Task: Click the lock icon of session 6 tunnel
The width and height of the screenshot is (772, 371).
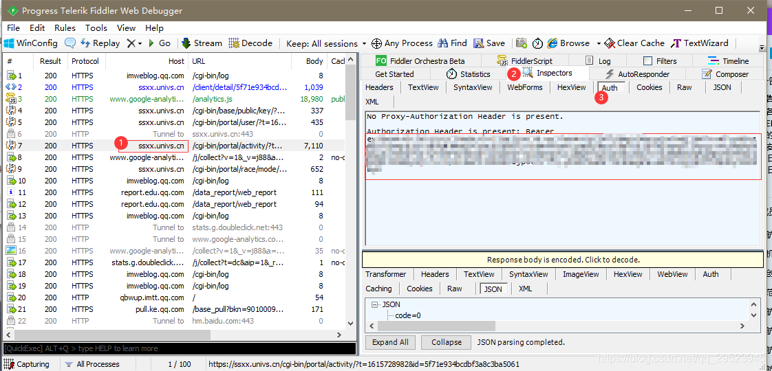Action: [11, 134]
